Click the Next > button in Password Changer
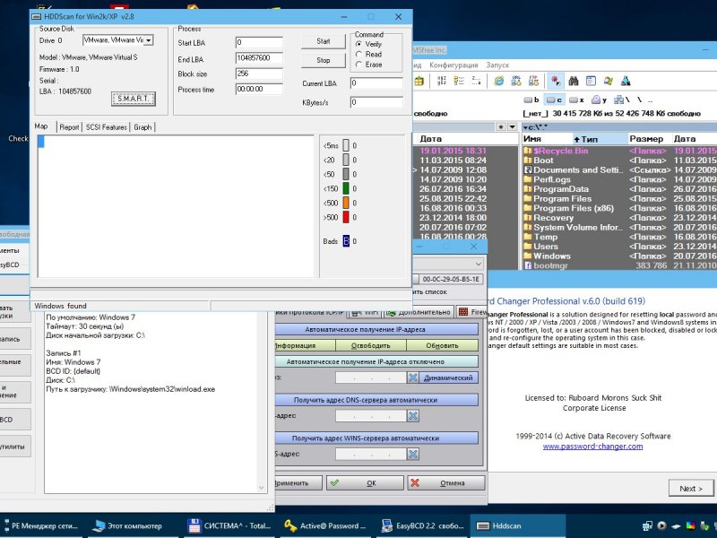 pos(690,489)
